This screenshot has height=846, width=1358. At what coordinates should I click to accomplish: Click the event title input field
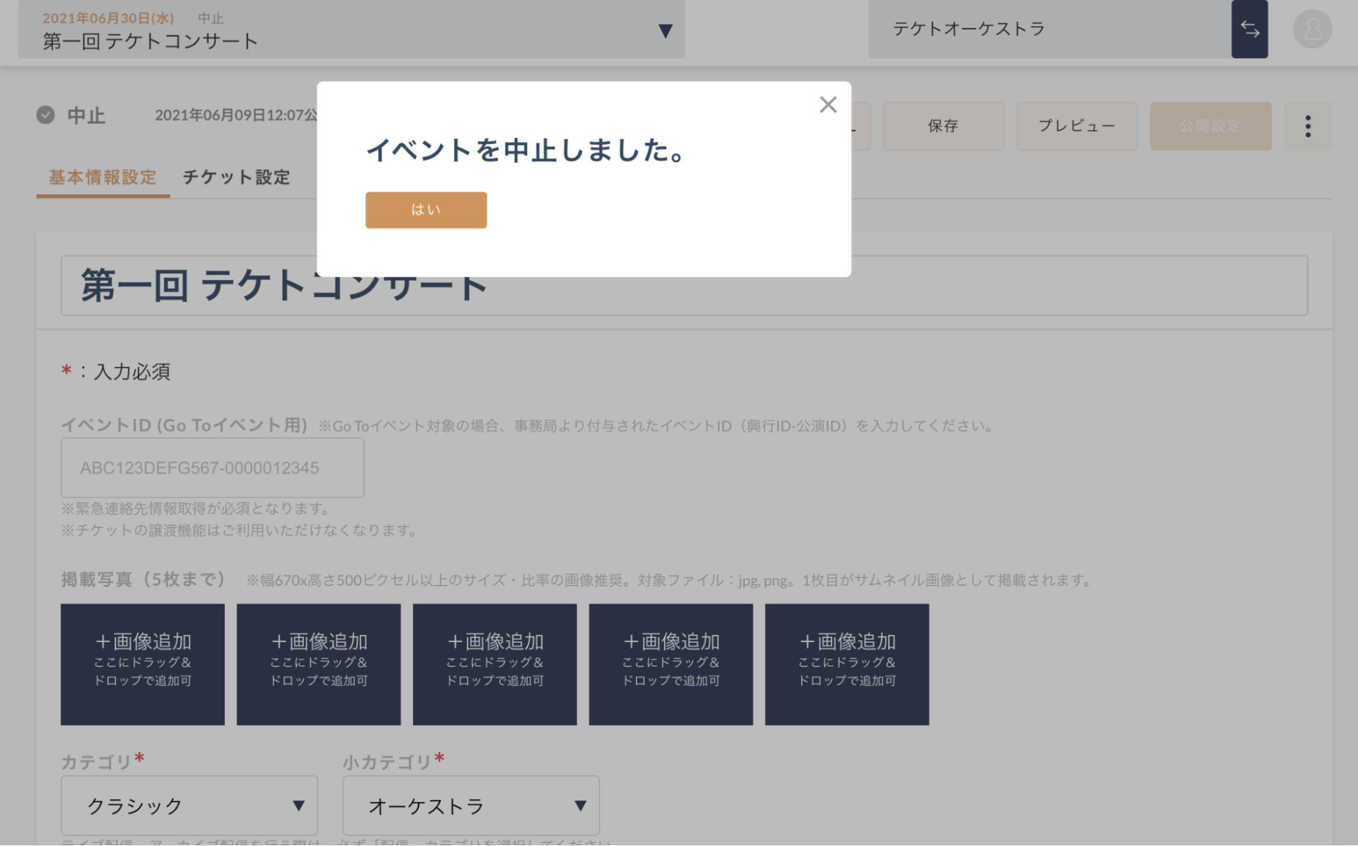684,285
